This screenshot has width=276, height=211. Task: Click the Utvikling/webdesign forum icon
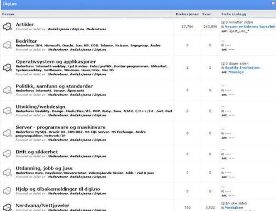click(x=7, y=111)
